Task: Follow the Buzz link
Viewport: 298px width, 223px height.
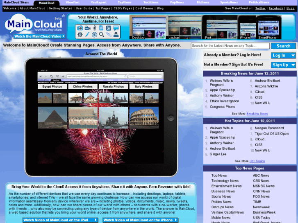Action: (x=290, y=8)
